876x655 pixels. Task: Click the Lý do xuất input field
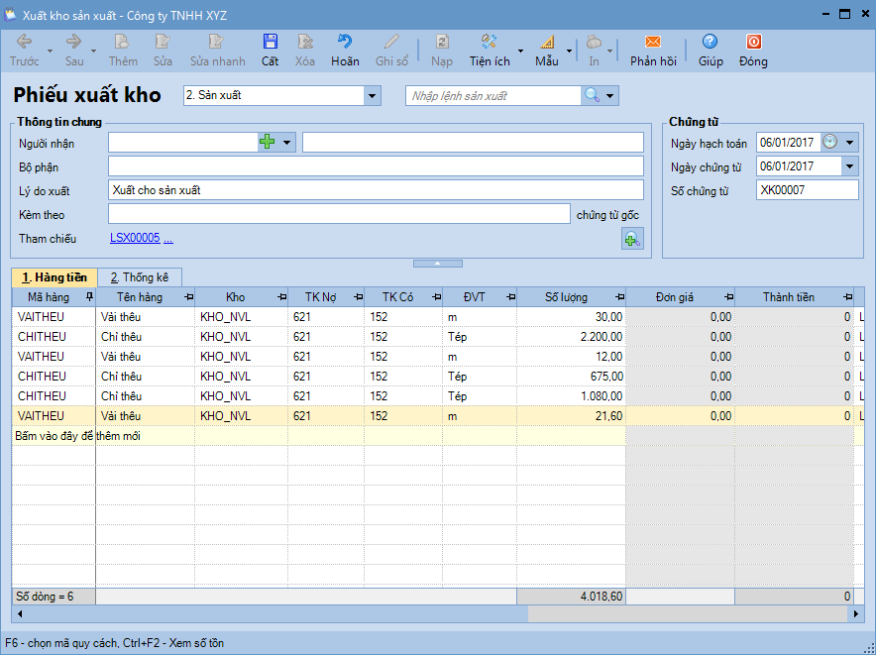(x=375, y=190)
